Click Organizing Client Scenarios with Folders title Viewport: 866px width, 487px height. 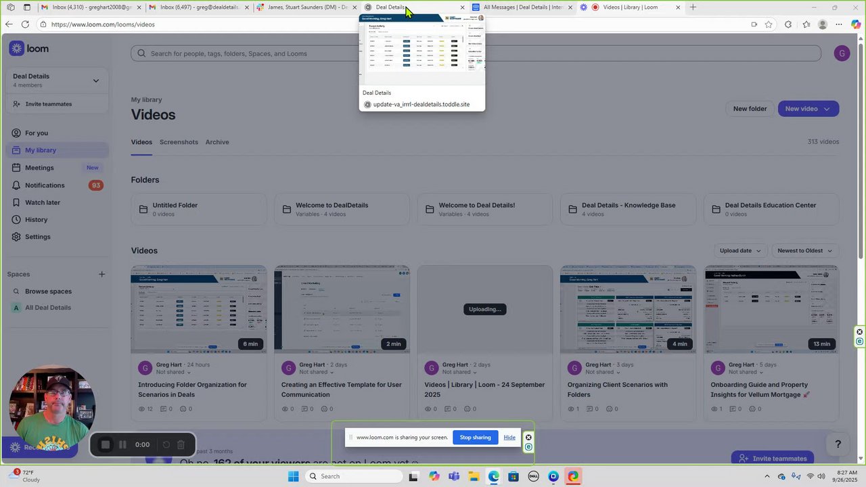(618, 390)
